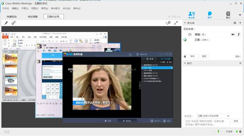The width and height of the screenshot is (244, 137).
Task: Click the green lock icon in status bar
Action: tap(240, 131)
